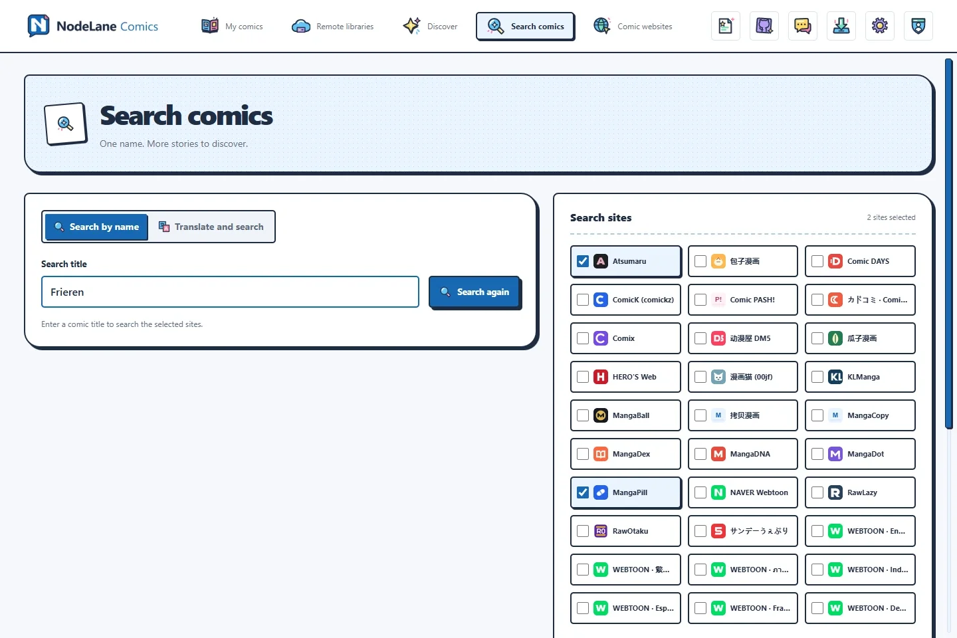Click the RawLazy site icon
Screen dimensions: 957x638
835,492
